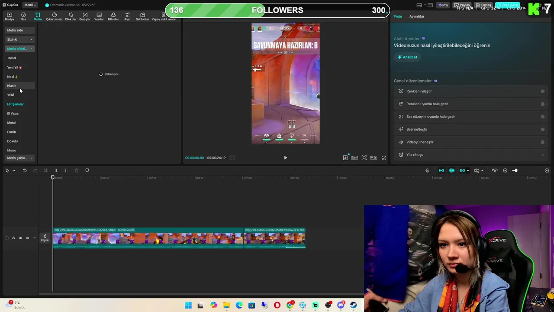Toggle clip linkage button

point(462,170)
